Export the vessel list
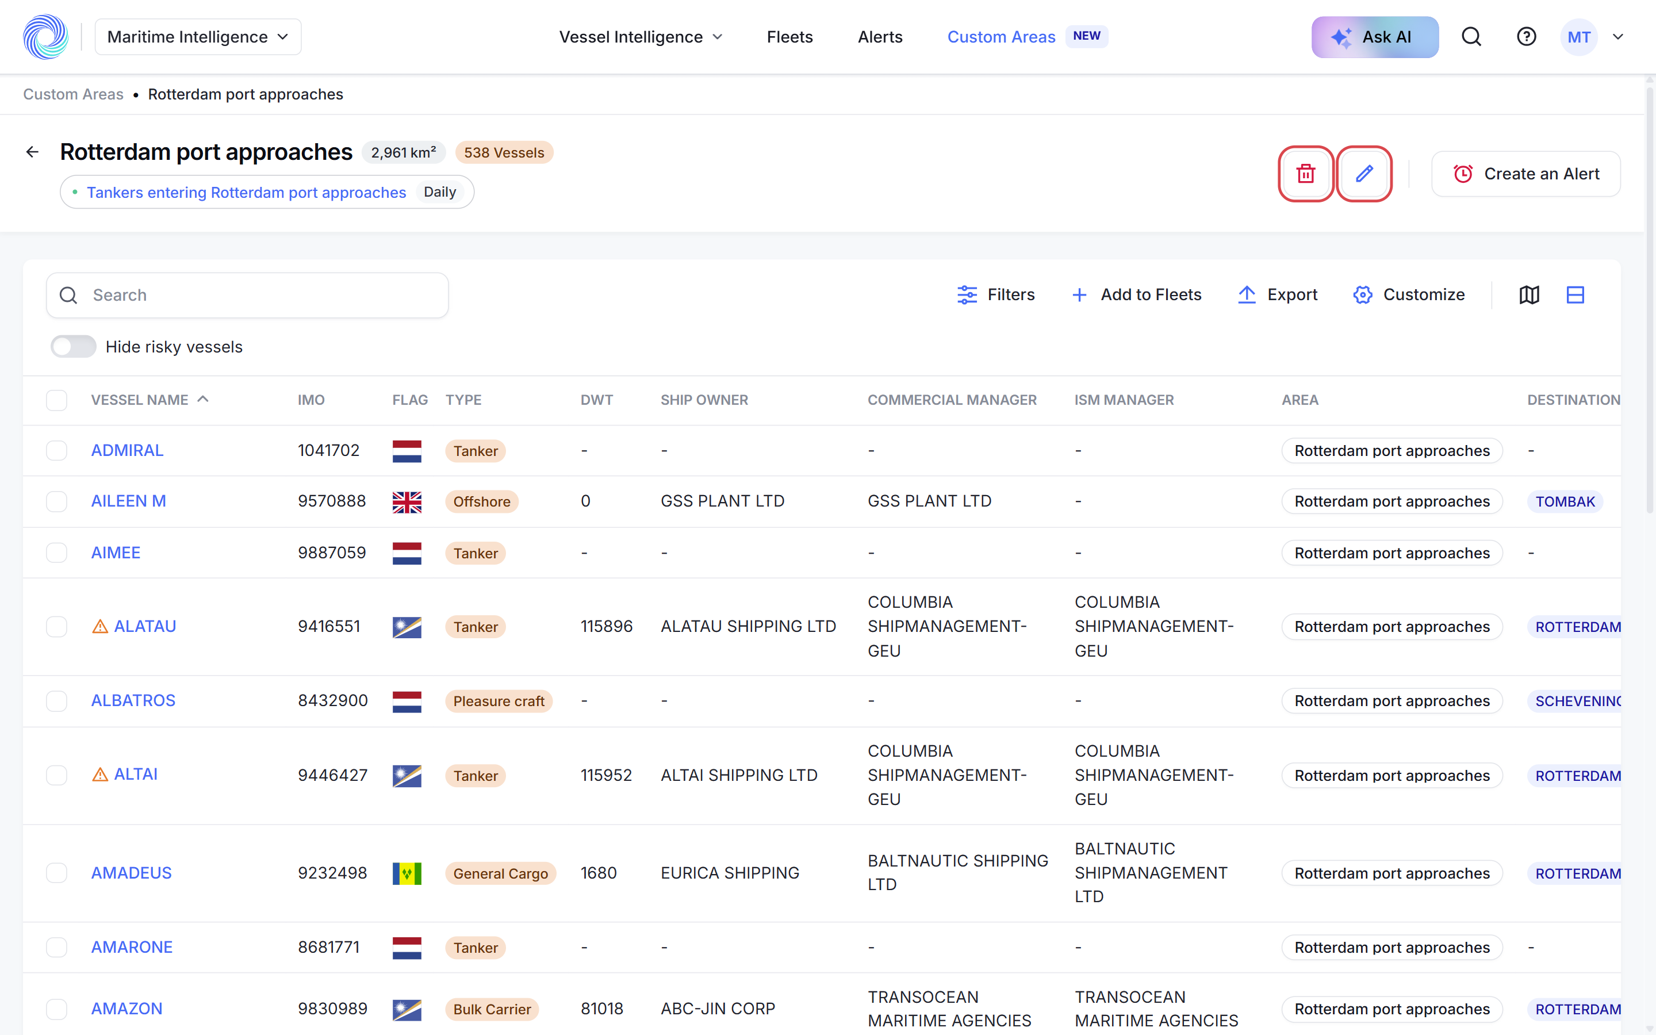Viewport: 1656px width, 1035px height. click(1277, 295)
